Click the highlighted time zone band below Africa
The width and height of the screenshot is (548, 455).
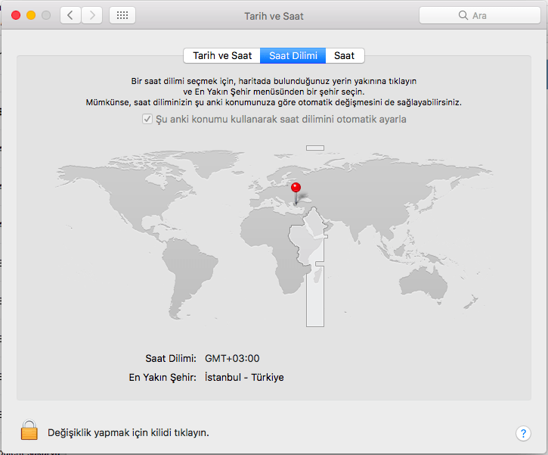coord(314,303)
